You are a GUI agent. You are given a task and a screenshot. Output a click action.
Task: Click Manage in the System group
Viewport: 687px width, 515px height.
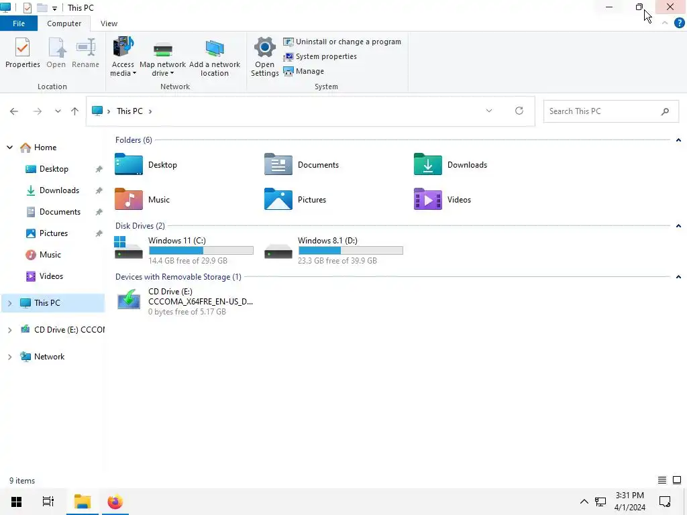coord(304,71)
